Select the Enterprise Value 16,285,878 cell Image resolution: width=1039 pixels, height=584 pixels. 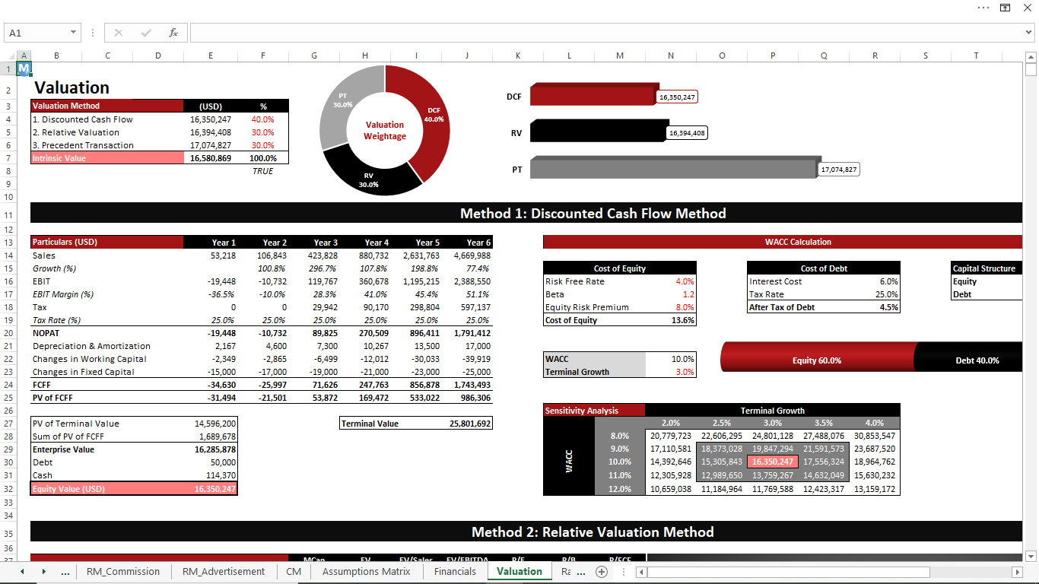click(x=211, y=449)
